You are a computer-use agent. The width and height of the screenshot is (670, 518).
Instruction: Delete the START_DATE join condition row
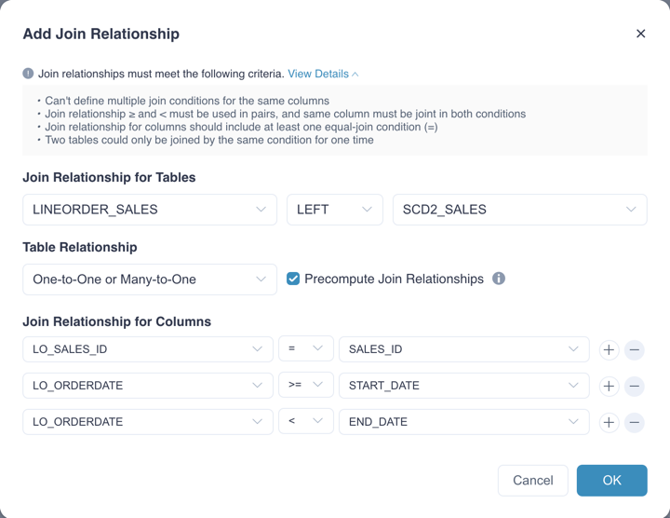pos(634,386)
